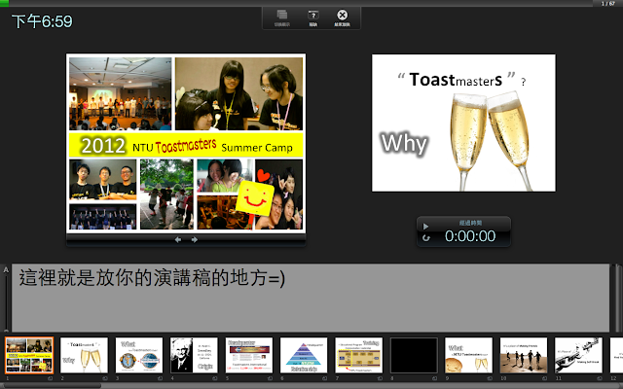
Task: Click the transition icon under slide 6 thumbnail
Action: pyautogui.click(x=324, y=378)
